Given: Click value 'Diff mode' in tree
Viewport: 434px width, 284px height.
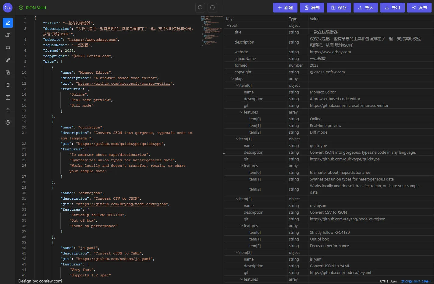Looking at the screenshot, I should pyautogui.click(x=318, y=132).
